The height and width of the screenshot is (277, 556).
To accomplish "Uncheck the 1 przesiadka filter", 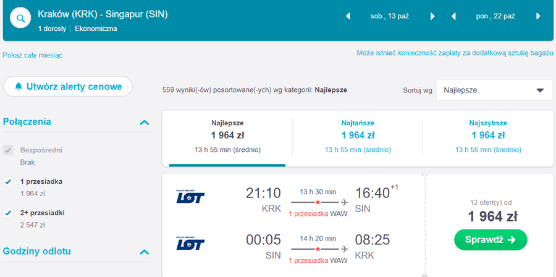I will (8, 181).
